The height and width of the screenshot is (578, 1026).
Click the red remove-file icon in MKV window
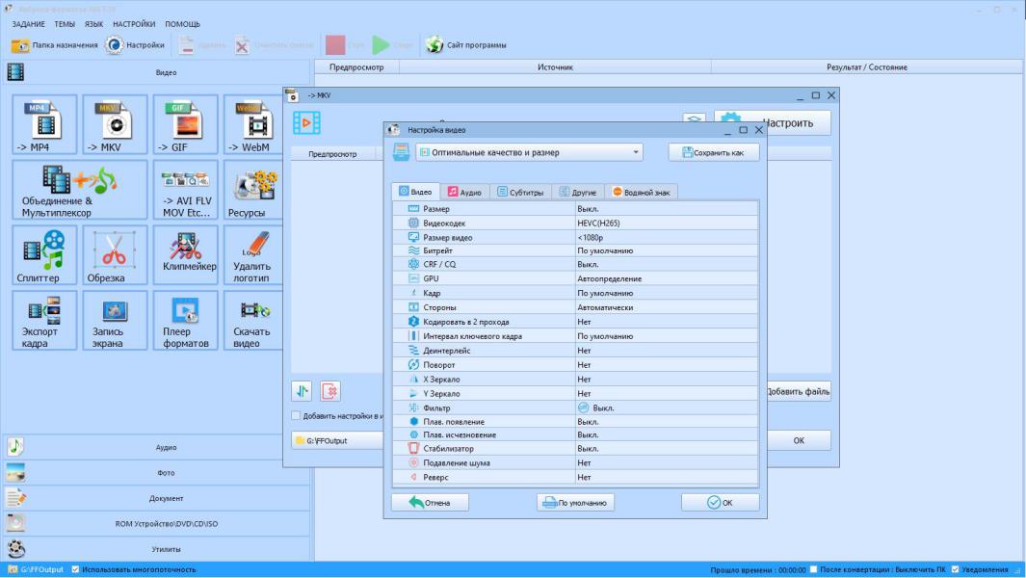(x=330, y=391)
